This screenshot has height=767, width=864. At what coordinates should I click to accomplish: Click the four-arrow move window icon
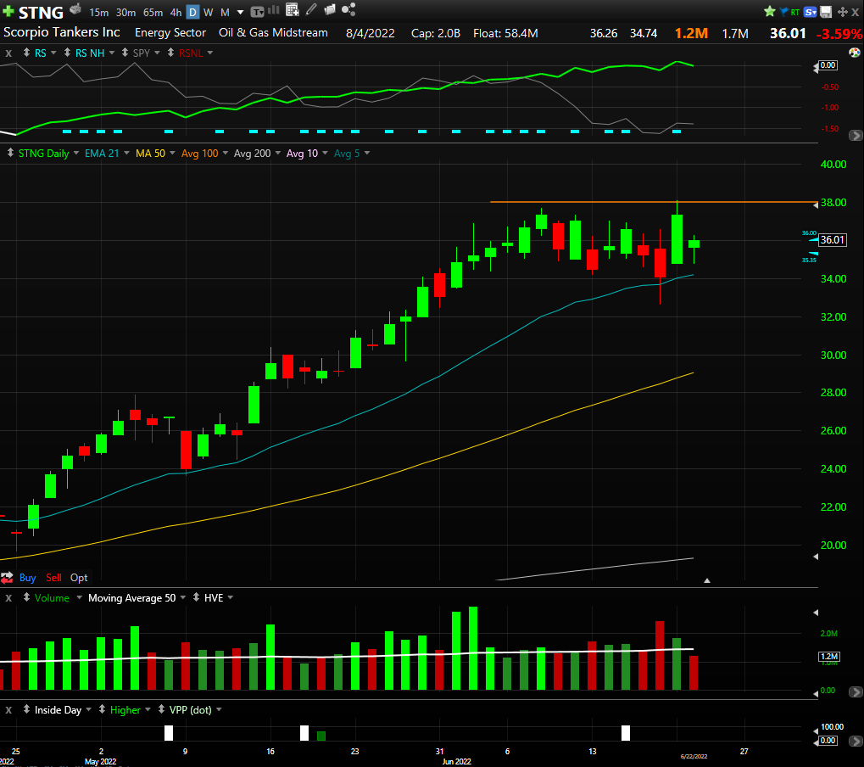tap(842, 12)
